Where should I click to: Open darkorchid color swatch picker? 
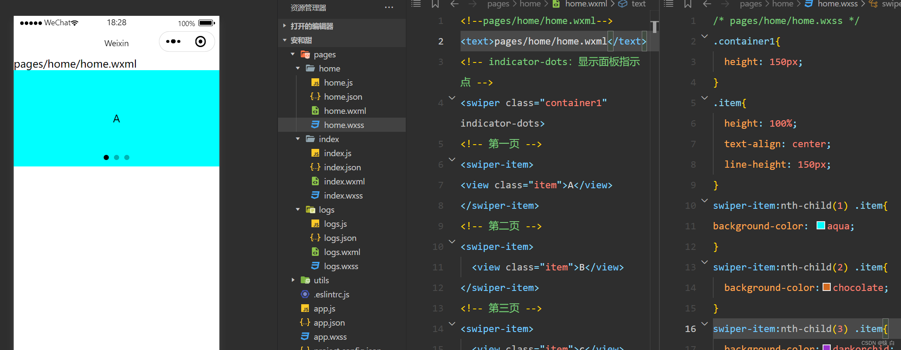point(827,347)
